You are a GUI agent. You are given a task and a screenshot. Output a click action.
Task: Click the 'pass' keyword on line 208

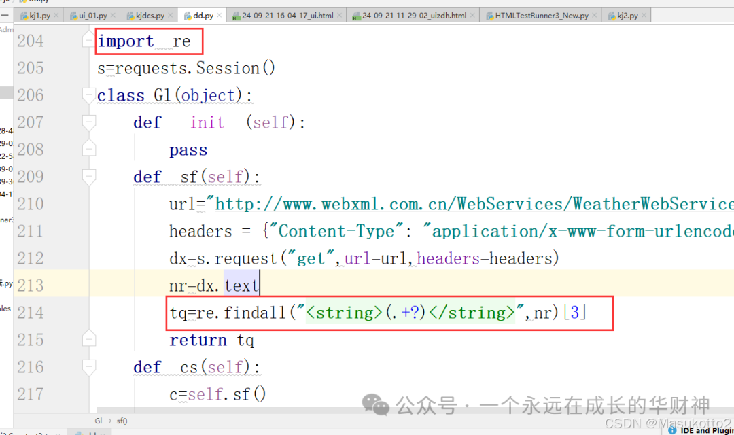pos(188,150)
